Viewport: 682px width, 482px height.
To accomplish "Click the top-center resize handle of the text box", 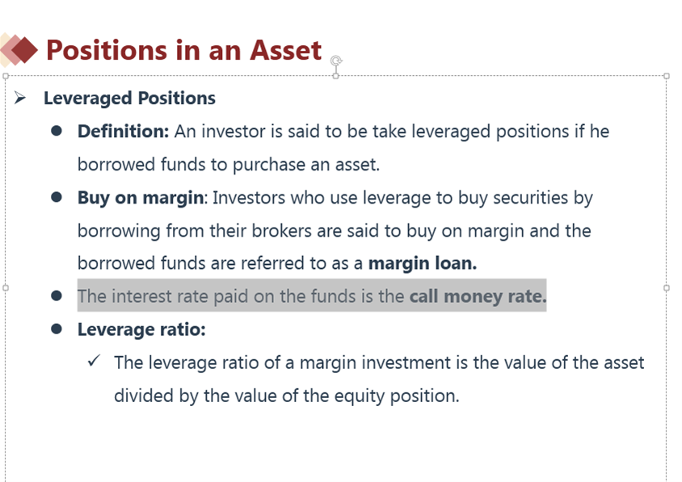I will click(336, 76).
